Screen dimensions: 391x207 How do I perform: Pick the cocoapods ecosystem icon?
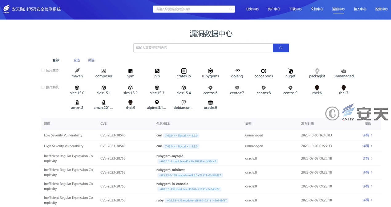(x=264, y=71)
